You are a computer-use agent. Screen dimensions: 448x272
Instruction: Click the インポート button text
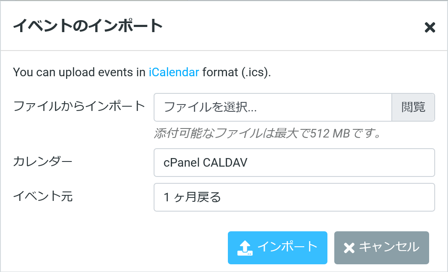287,247
